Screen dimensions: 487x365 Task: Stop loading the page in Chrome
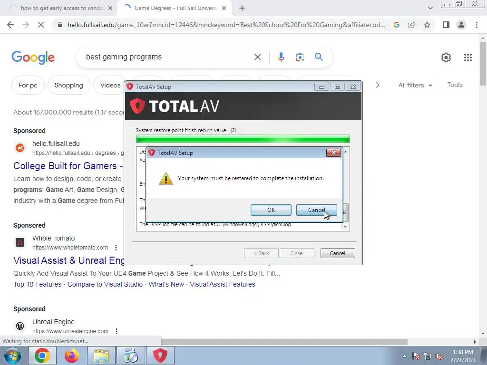coord(41,25)
